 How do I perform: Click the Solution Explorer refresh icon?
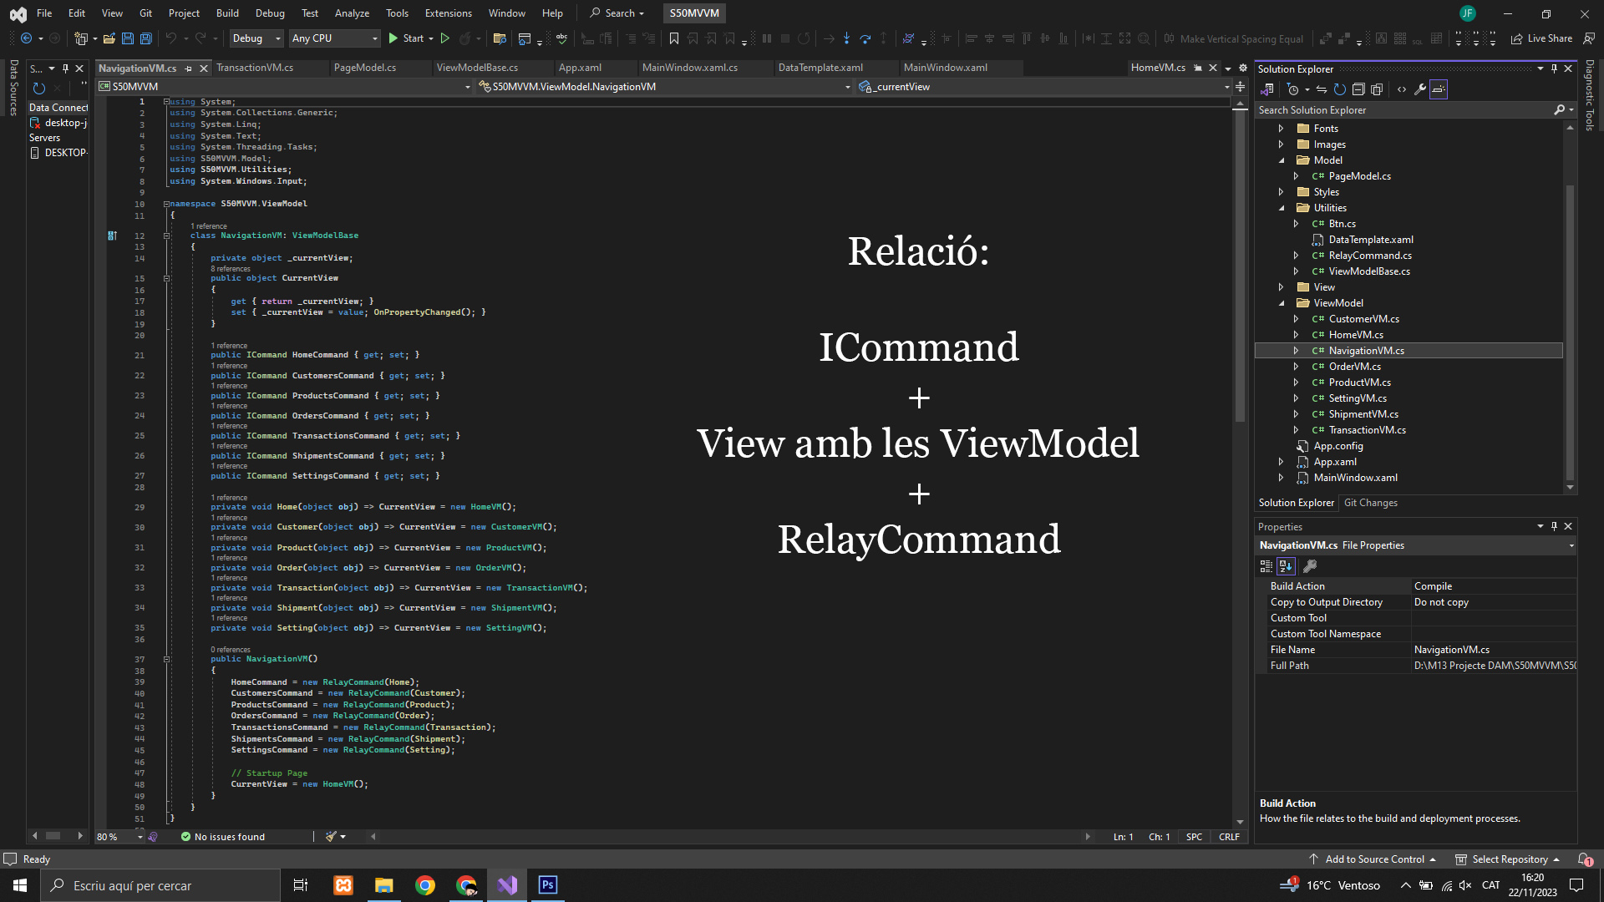(x=1340, y=89)
